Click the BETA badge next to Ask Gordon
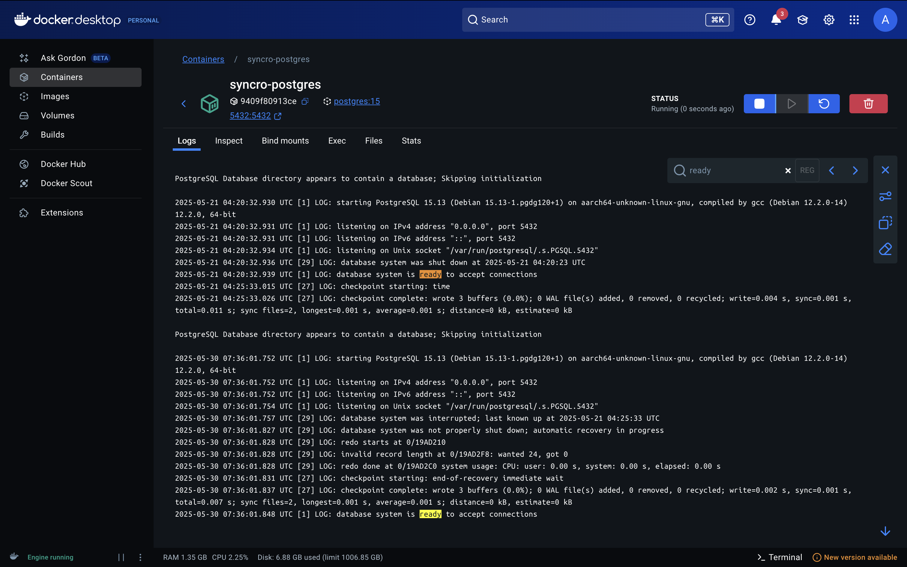Viewport: 907px width, 567px height. tap(100, 58)
